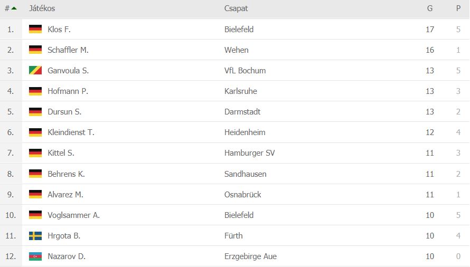Sort table by Játékos column header
This screenshot has height=267, width=470.
click(x=42, y=8)
